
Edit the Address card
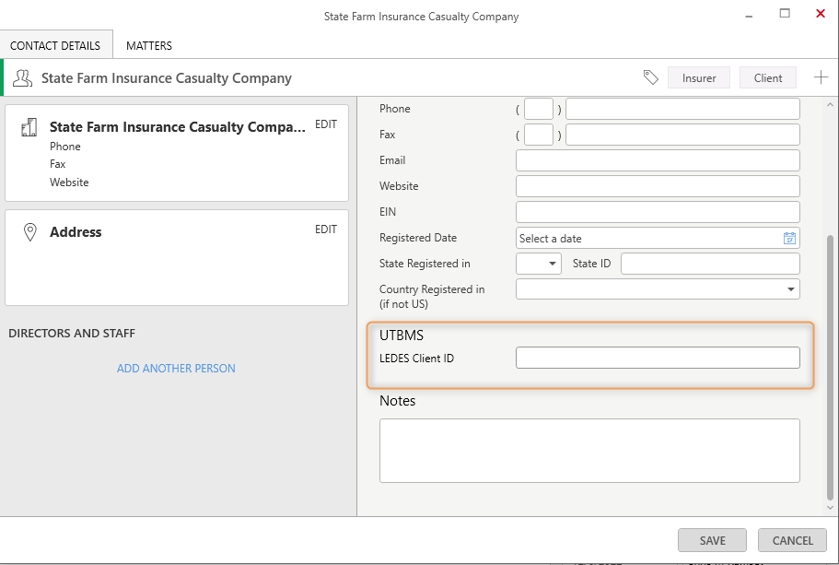coord(326,230)
